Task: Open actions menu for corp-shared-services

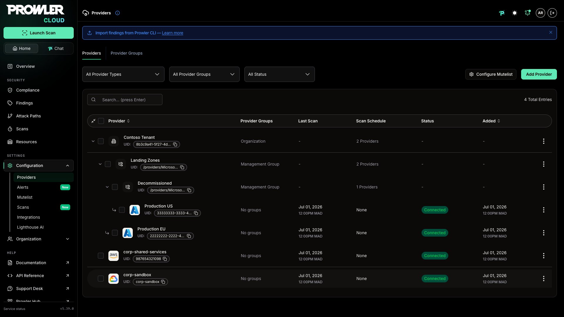Action: (544, 256)
